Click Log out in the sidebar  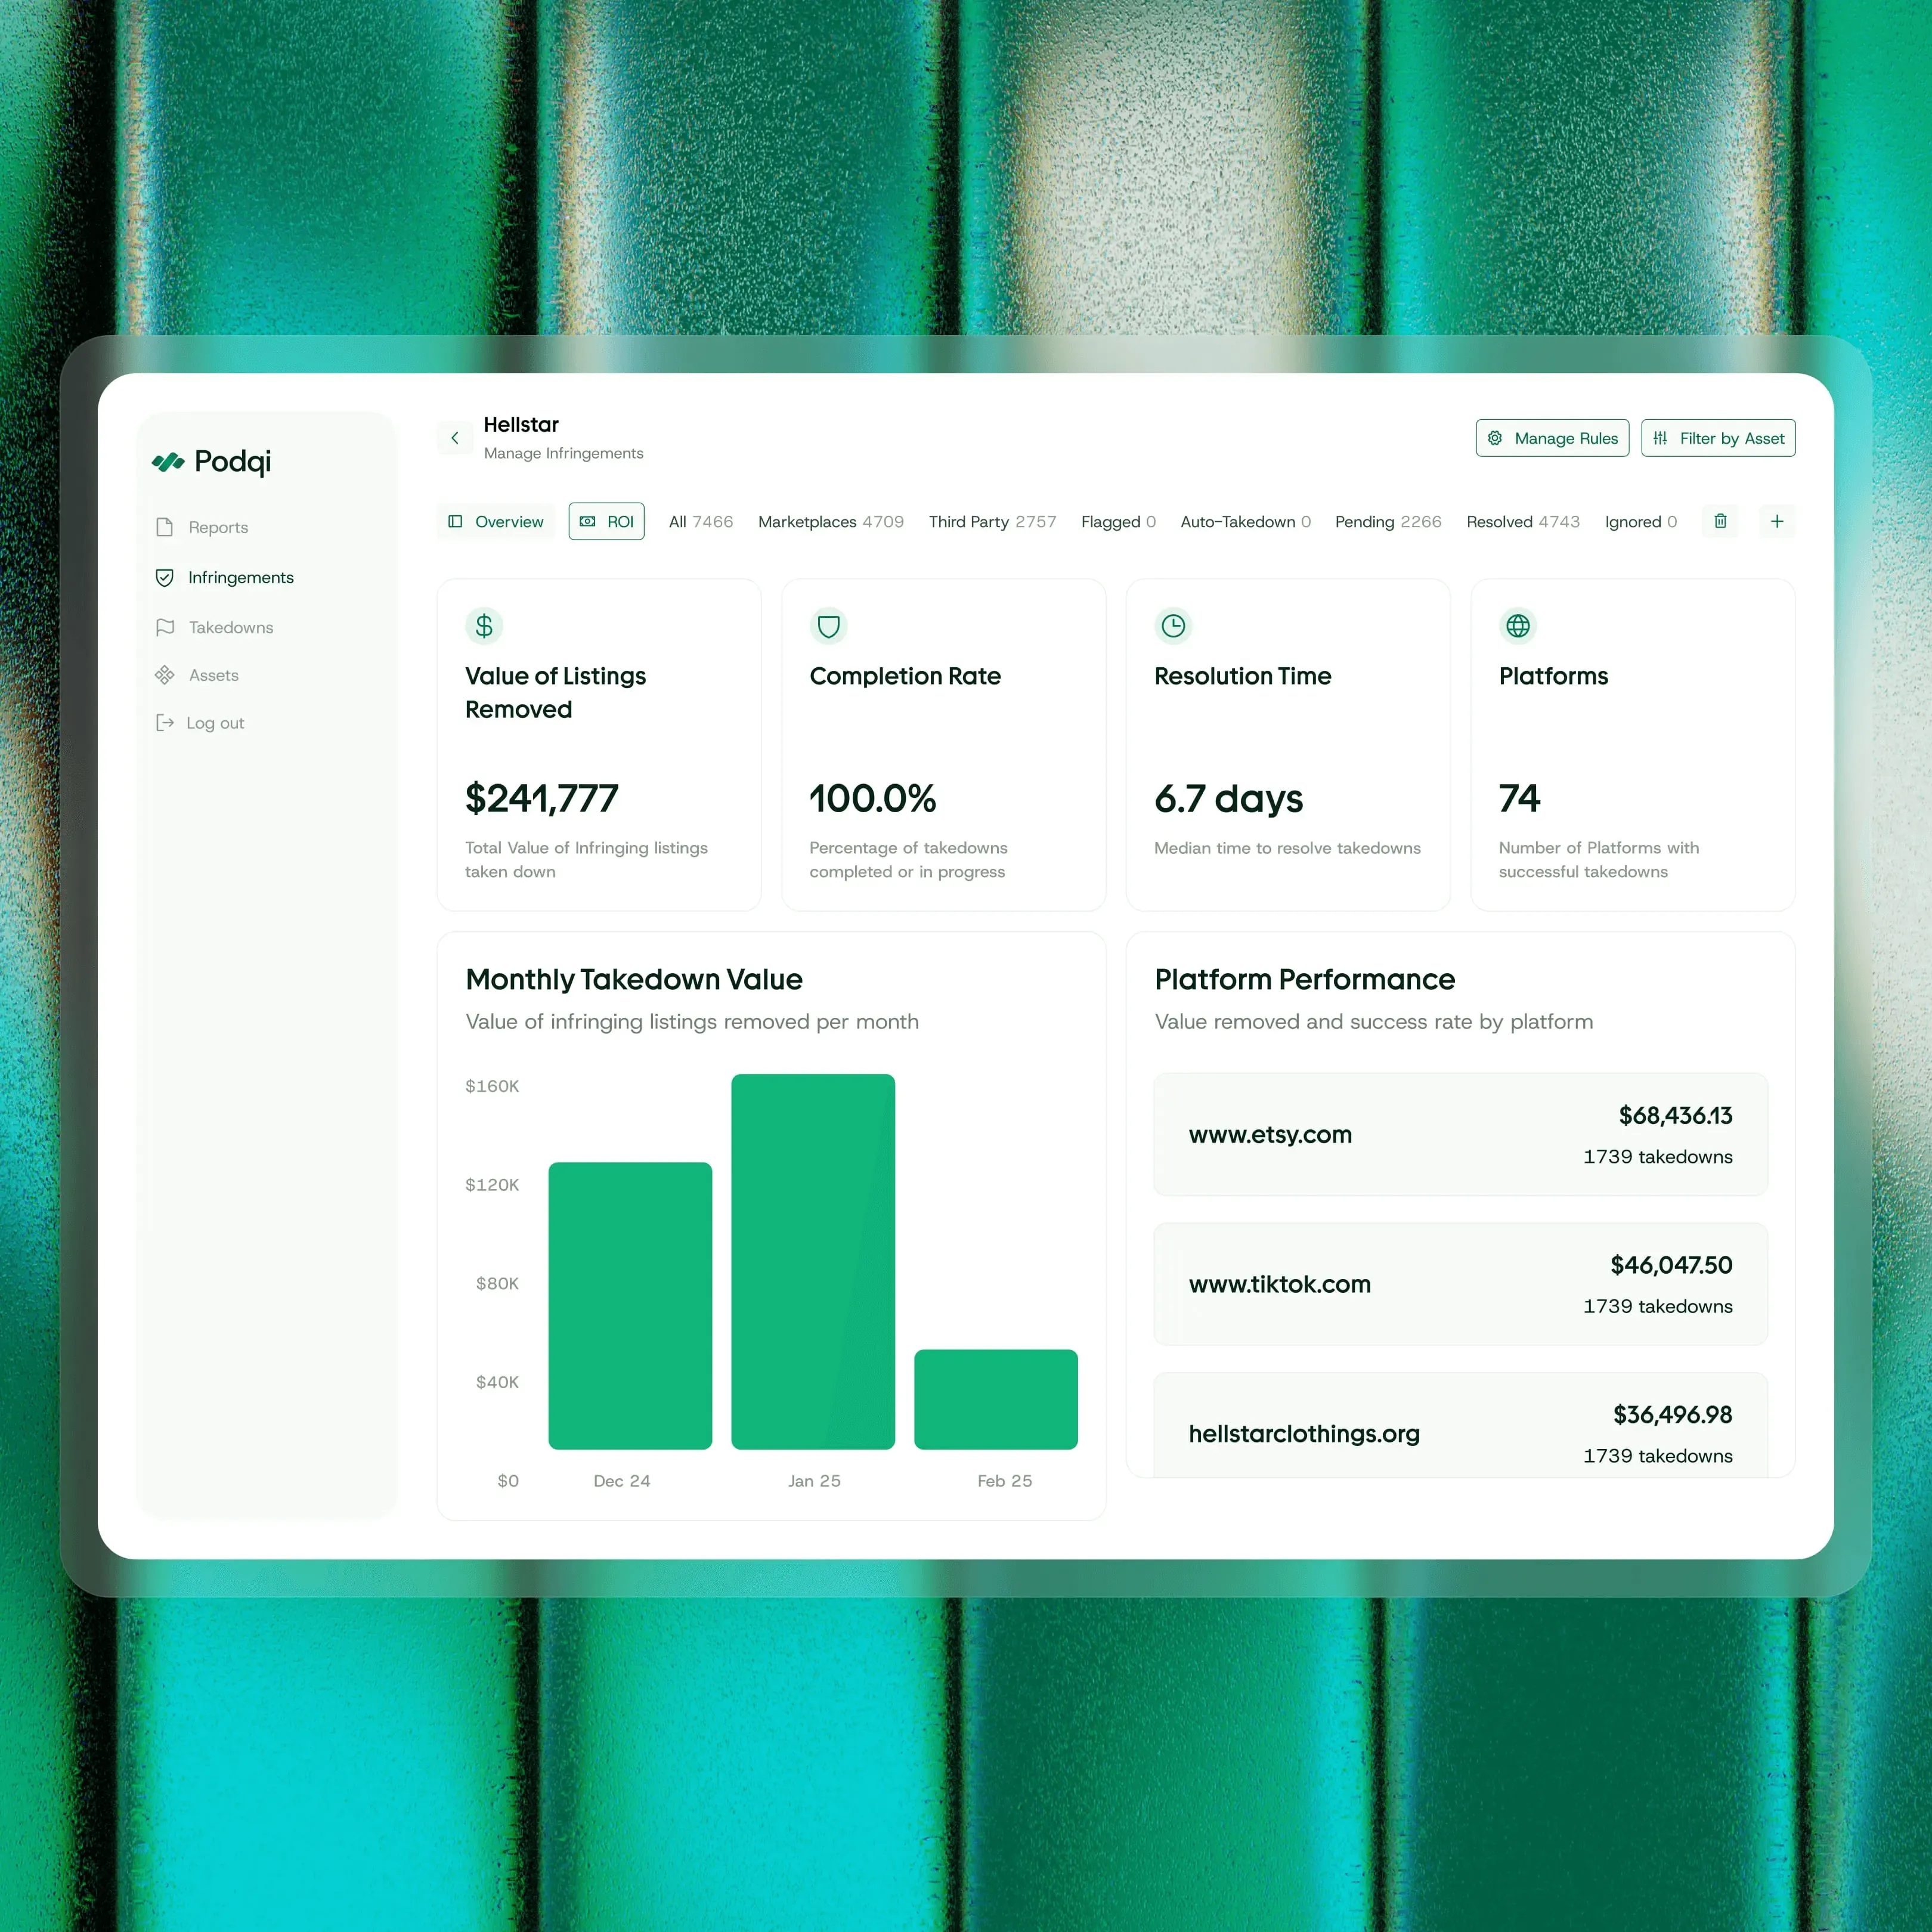click(200, 723)
